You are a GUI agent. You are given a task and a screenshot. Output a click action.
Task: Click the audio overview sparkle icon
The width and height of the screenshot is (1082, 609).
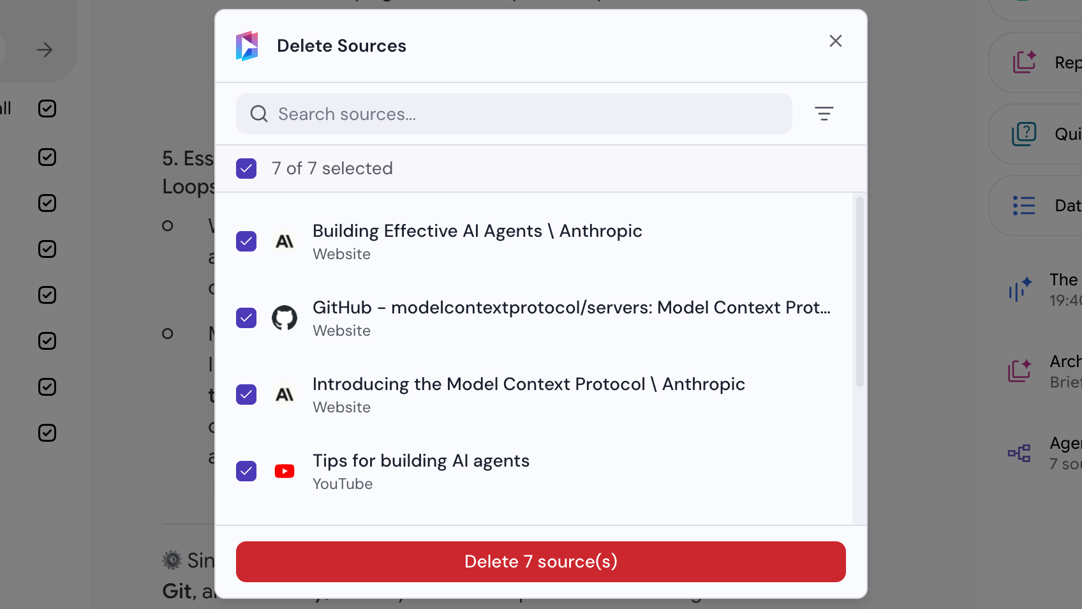(x=1020, y=289)
